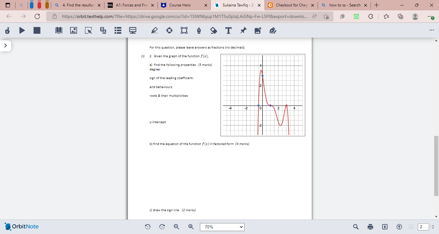Click the OrbitNote logo
The image size is (439, 234).
point(22,227)
